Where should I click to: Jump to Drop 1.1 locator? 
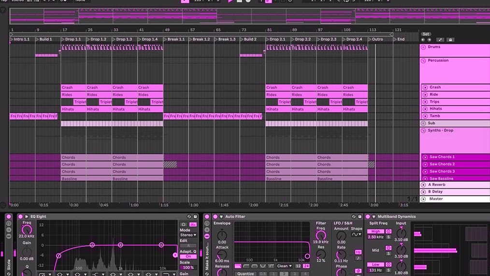pos(71,39)
